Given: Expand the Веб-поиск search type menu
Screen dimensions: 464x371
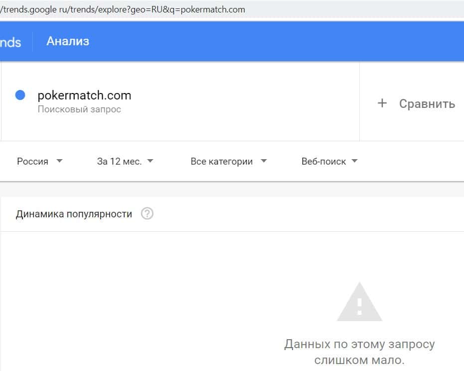Looking at the screenshot, I should click(324, 161).
